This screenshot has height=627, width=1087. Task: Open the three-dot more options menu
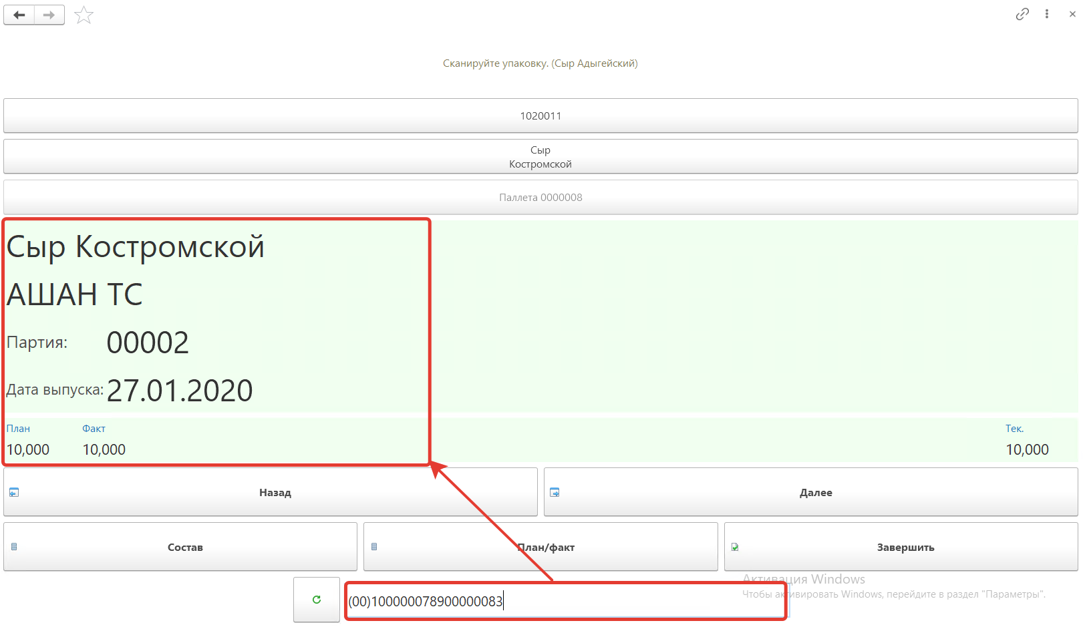[1046, 14]
